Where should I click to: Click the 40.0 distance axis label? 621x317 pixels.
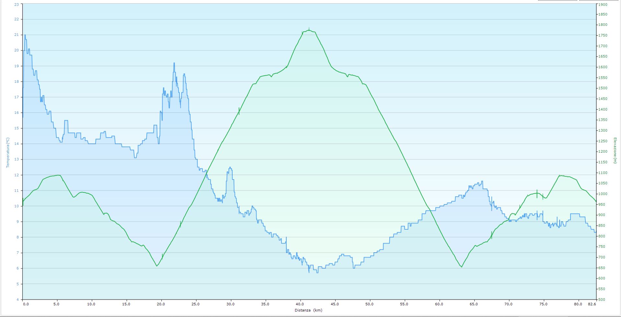[300, 304]
